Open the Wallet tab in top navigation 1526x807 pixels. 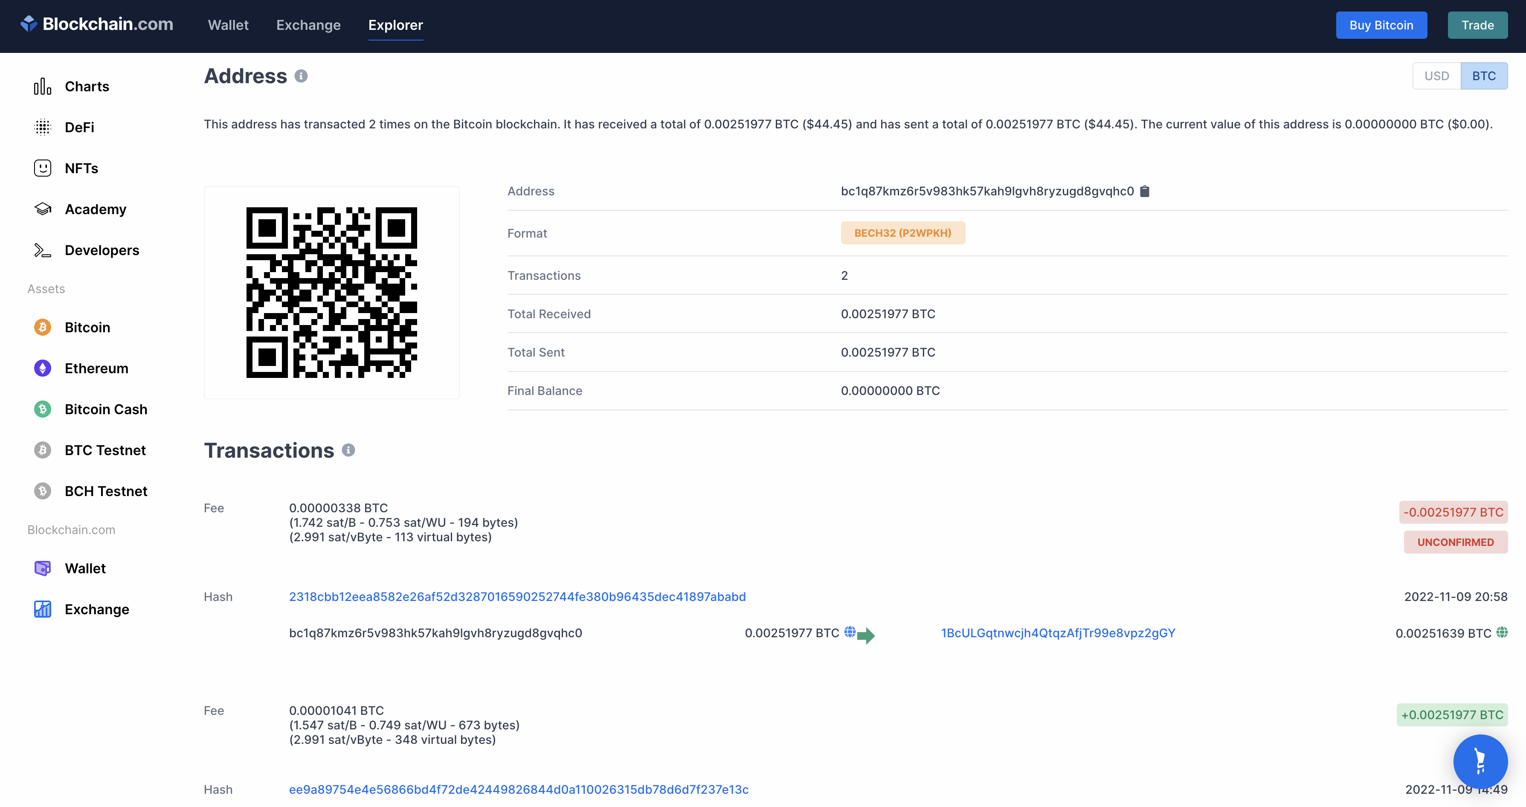pyautogui.click(x=228, y=25)
